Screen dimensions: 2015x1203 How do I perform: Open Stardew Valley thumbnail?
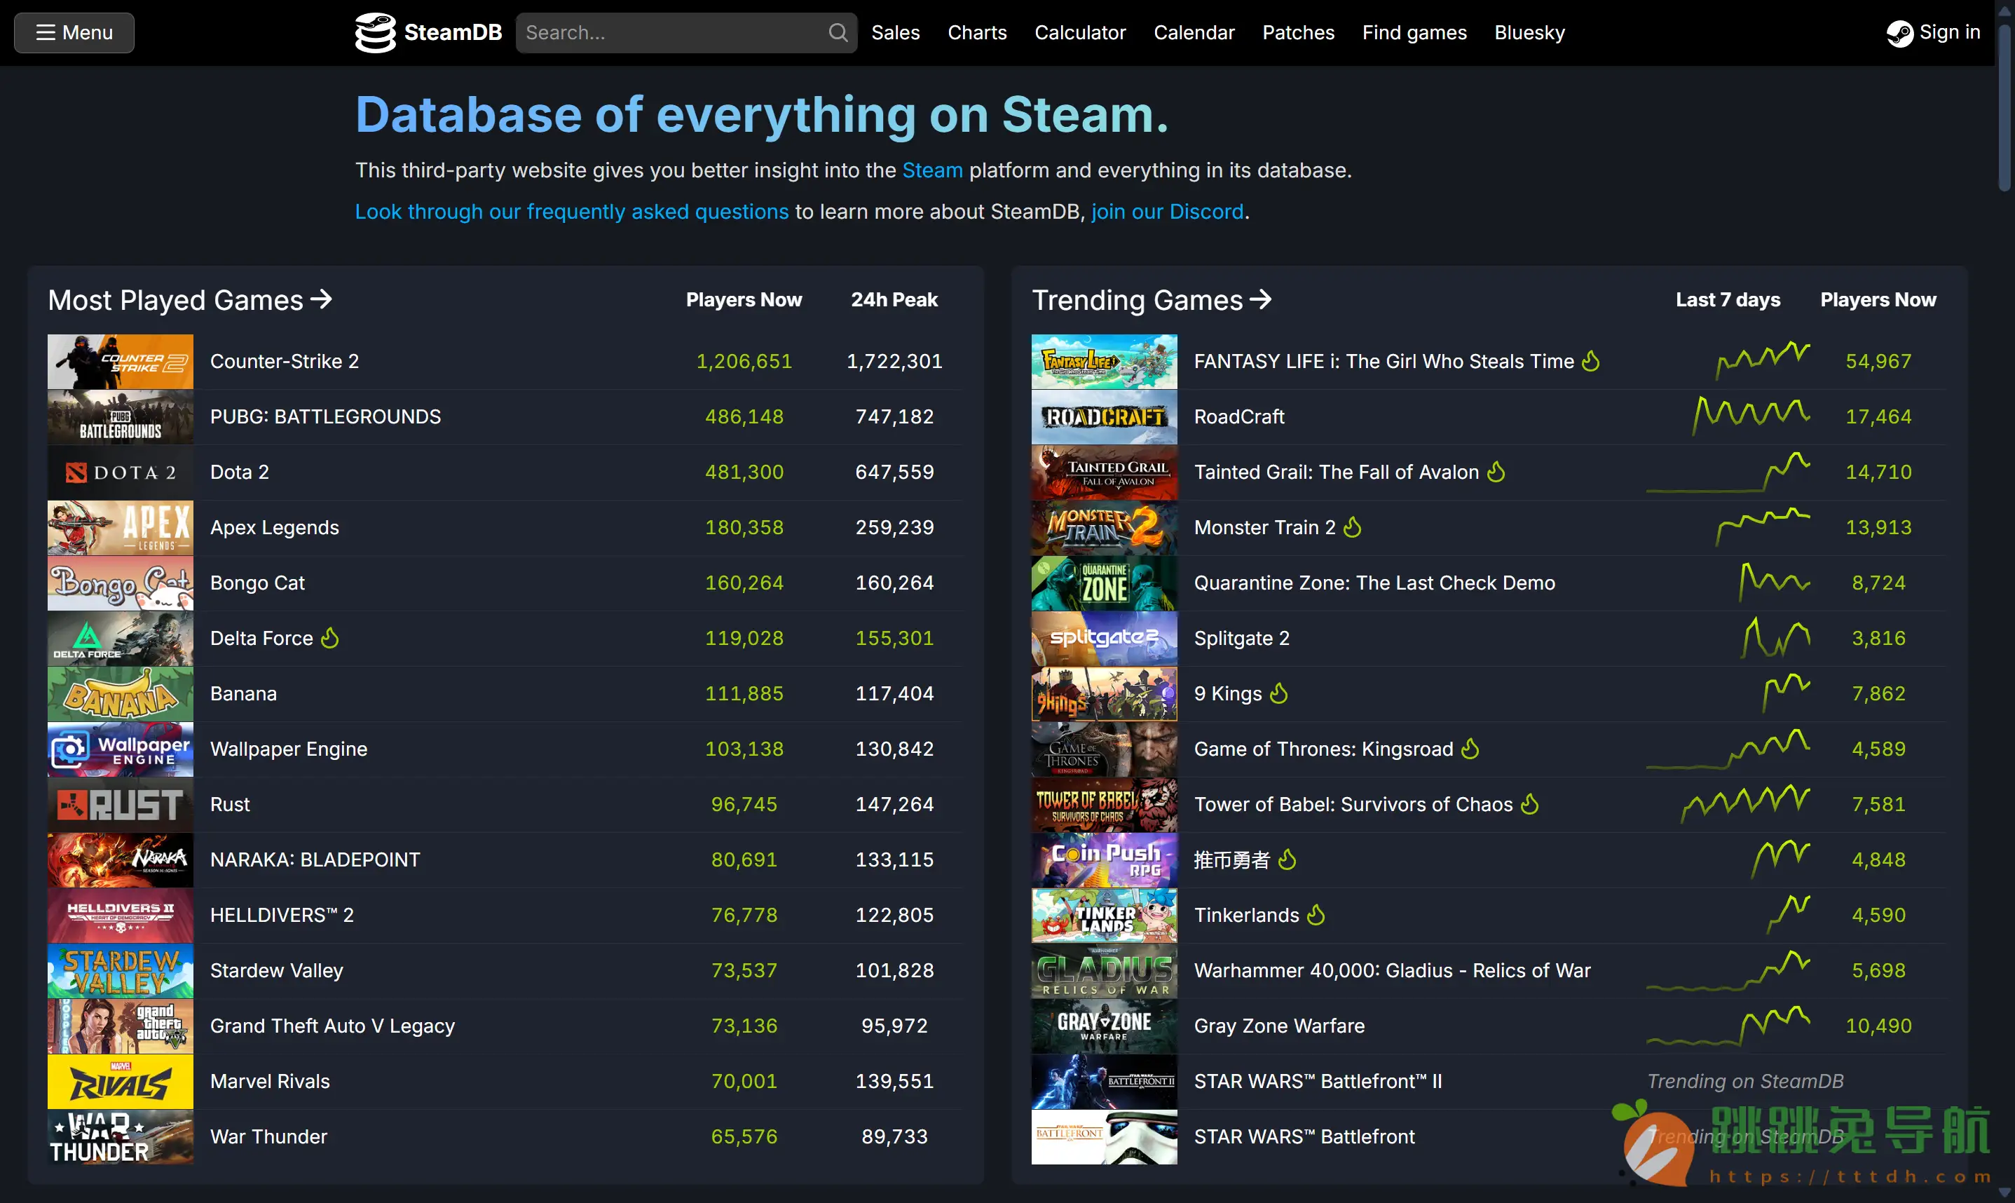(x=120, y=971)
